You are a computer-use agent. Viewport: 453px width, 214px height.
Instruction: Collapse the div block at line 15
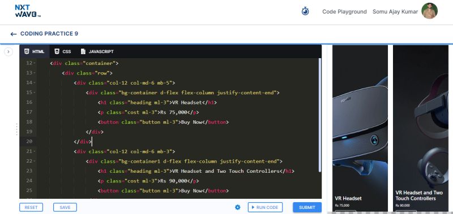coord(35,93)
